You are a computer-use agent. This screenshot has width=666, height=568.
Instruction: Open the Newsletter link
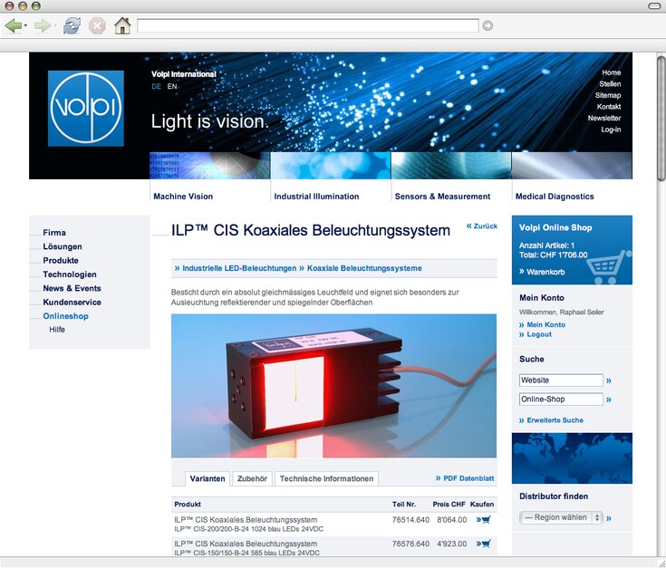click(x=604, y=118)
